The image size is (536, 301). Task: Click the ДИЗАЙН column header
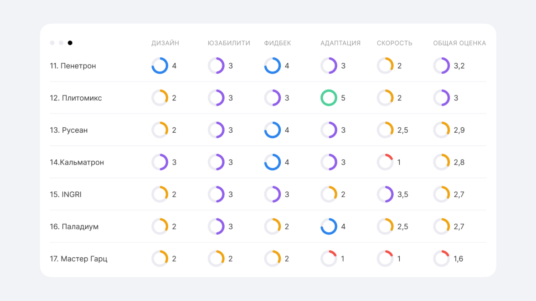point(165,43)
